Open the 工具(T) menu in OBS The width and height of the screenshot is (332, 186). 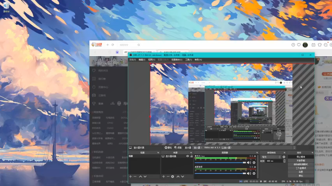[x=188, y=60]
